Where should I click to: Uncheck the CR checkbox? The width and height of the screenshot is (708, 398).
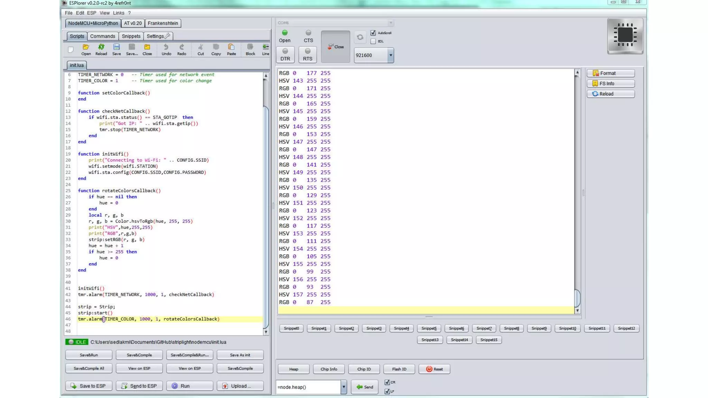point(387,382)
